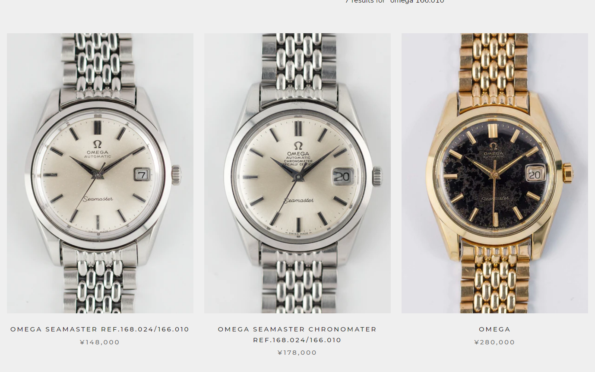Click the steel bracelet above the first watch

click(98, 65)
